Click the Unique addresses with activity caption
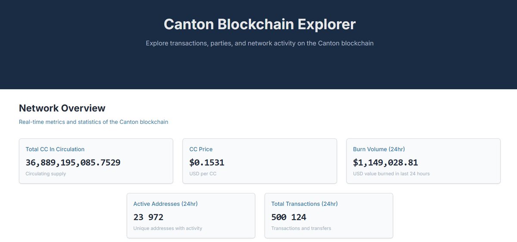Viewport: 517px width, 242px height. pyautogui.click(x=168, y=228)
